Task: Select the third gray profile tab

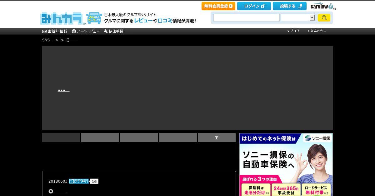Action: point(139,138)
